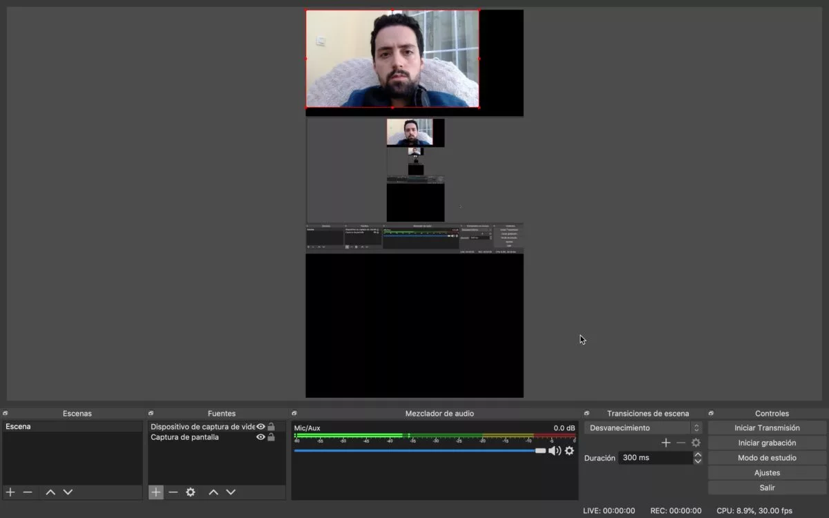Select Captura de pantalla source
This screenshot has height=518, width=829.
pos(184,437)
